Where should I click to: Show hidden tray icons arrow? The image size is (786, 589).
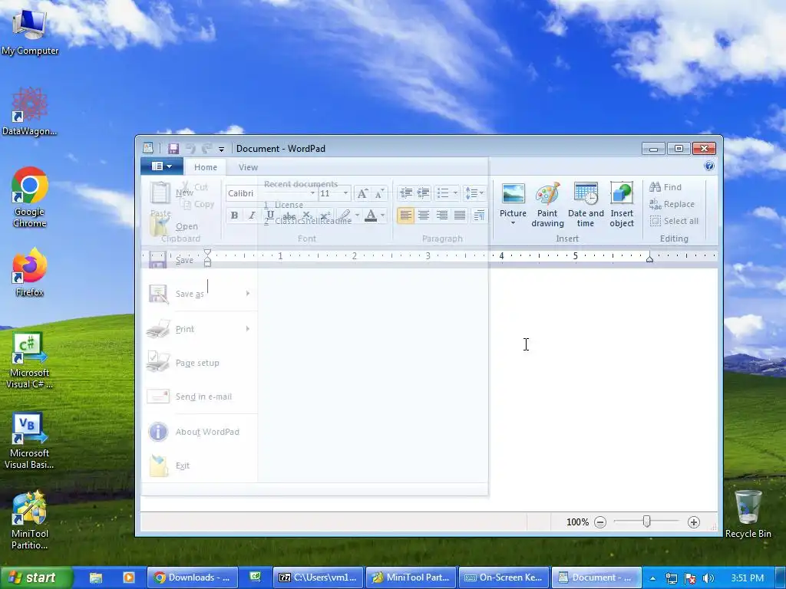652,578
